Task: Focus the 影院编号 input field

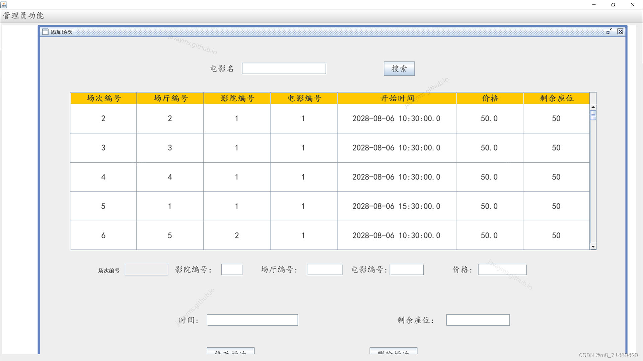Action: (232, 269)
